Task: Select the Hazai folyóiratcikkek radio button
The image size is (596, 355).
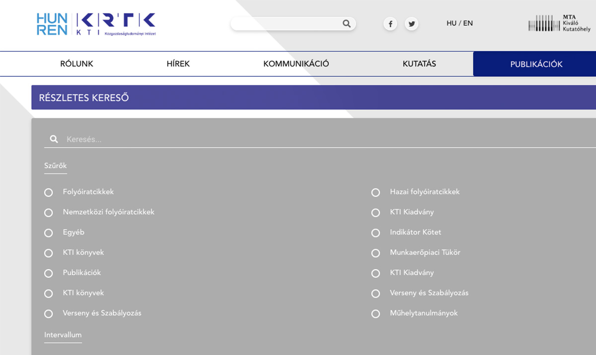Action: 375,192
